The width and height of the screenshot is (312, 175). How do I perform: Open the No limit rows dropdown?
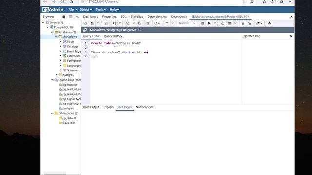pos(187,23)
